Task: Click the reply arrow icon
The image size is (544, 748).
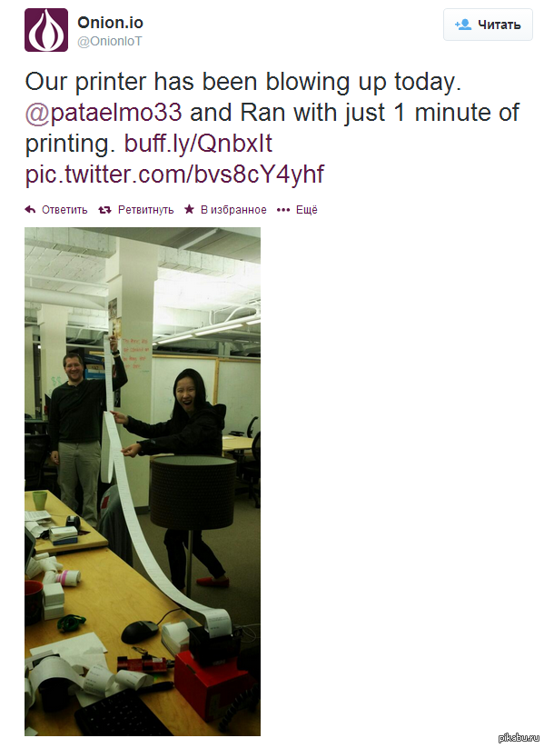Action: pyautogui.click(x=30, y=209)
